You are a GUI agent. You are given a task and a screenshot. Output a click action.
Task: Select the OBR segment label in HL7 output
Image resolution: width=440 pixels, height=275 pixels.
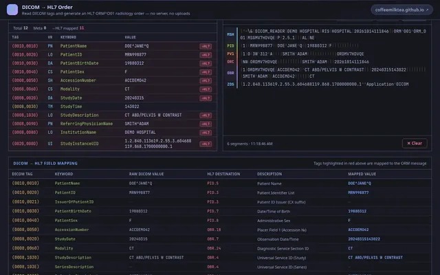click(230, 73)
